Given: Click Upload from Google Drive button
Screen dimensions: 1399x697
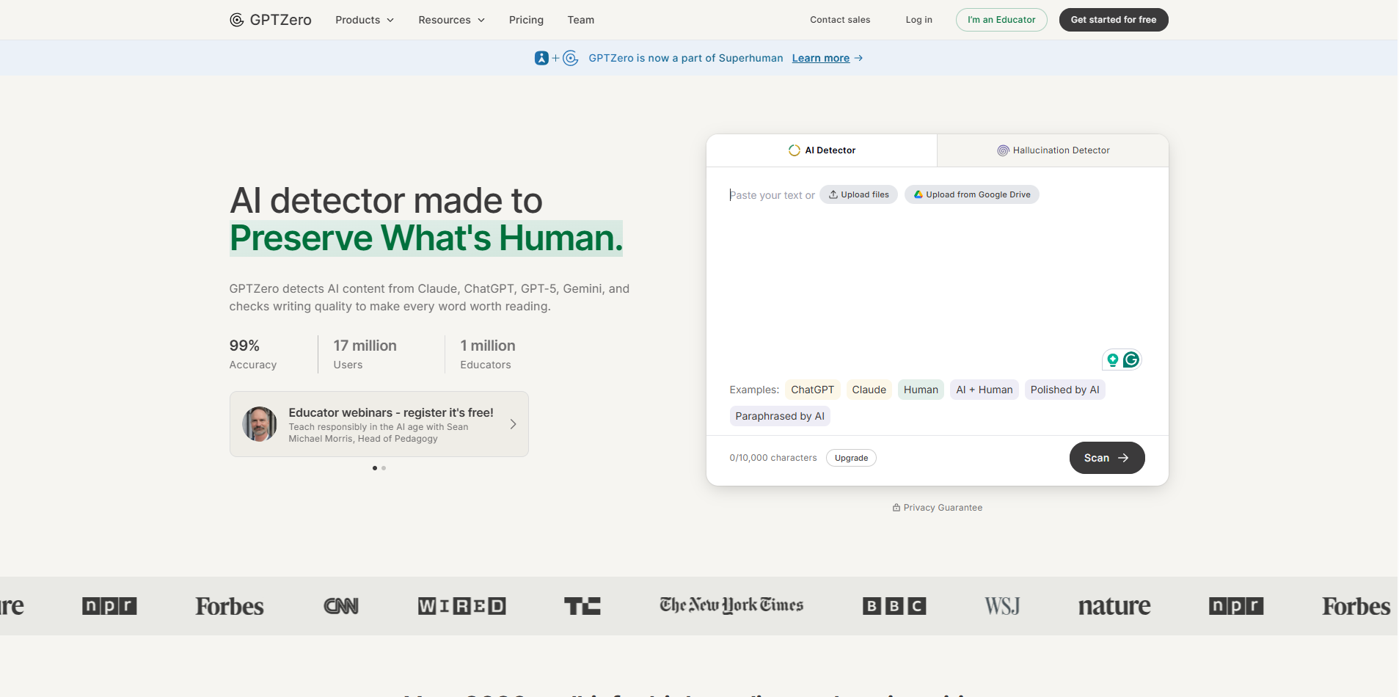Looking at the screenshot, I should pyautogui.click(x=971, y=194).
